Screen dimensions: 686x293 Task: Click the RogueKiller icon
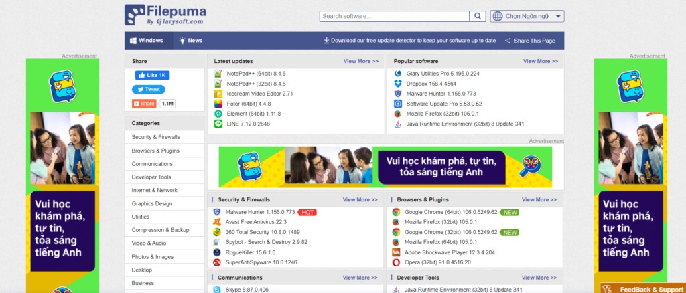216,252
